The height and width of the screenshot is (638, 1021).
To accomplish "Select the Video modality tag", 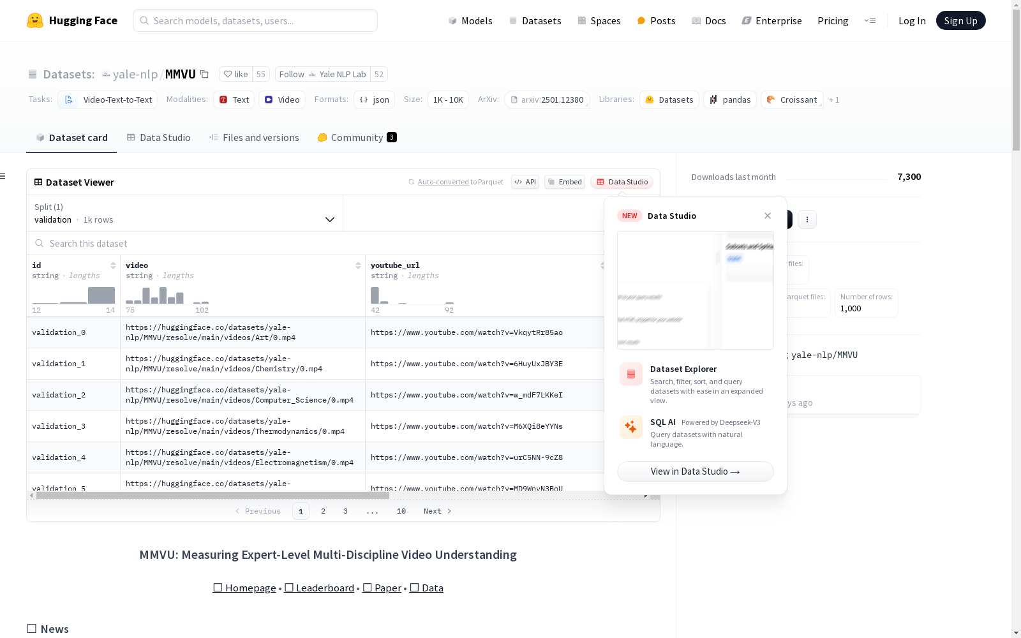I will pos(282,100).
